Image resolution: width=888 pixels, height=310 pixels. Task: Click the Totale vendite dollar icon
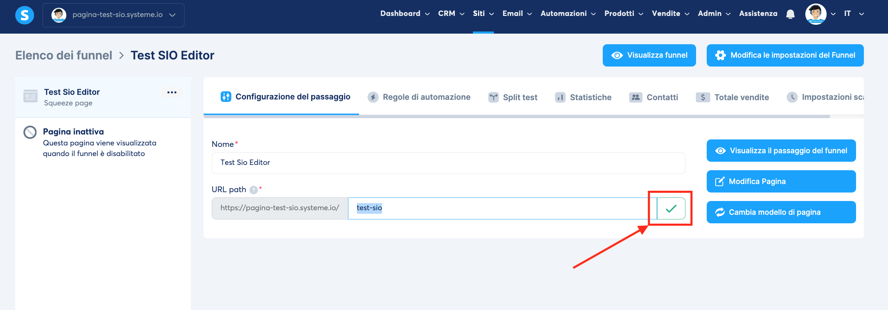[703, 97]
